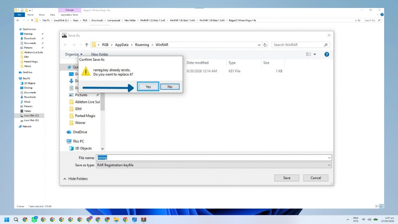This screenshot has width=398, height=224.
Task: Switch to the View ribbon tab in File Explorer
Action: pos(52,15)
